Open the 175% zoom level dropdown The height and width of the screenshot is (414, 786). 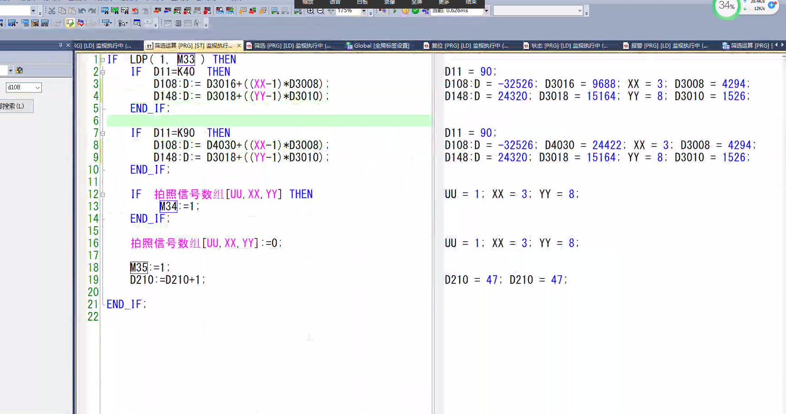[x=364, y=11]
